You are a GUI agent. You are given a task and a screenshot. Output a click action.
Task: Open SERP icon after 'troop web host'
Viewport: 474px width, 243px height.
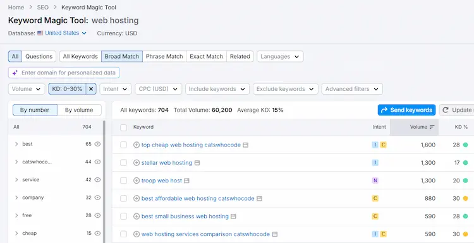[187, 181]
